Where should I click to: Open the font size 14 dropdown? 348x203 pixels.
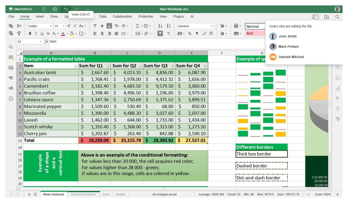click(64, 26)
